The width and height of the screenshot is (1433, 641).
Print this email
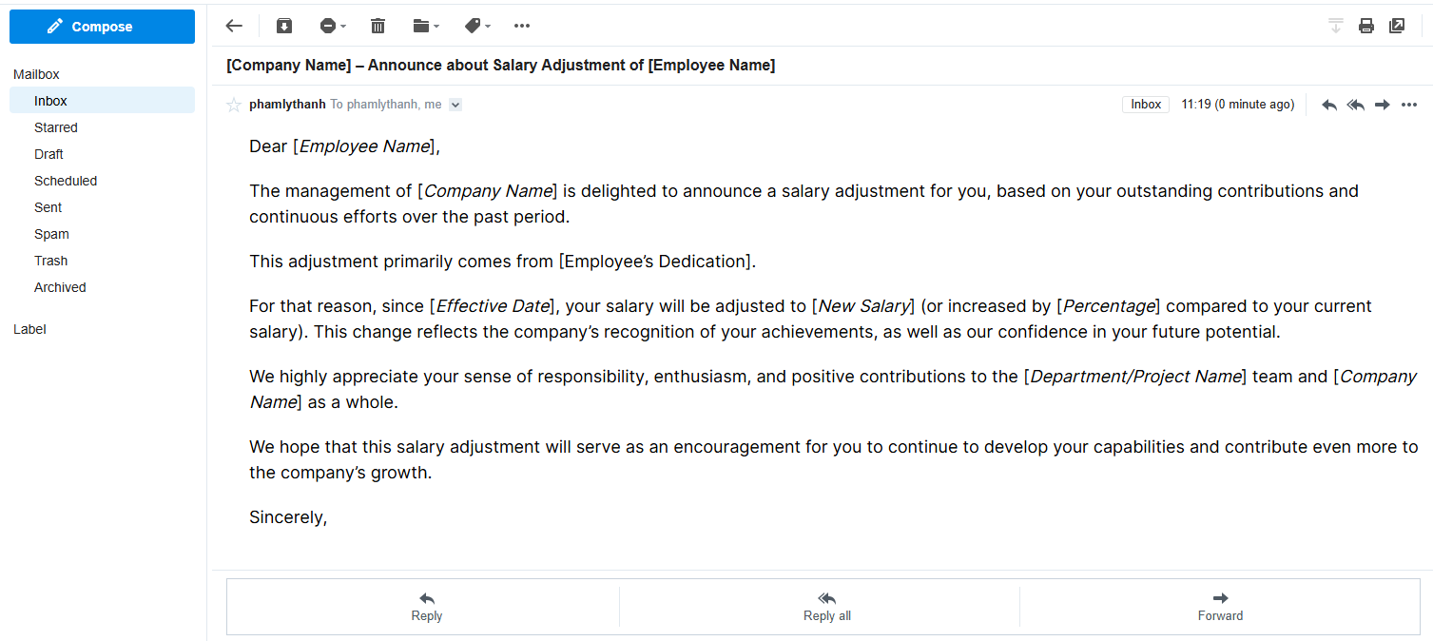tap(1366, 27)
